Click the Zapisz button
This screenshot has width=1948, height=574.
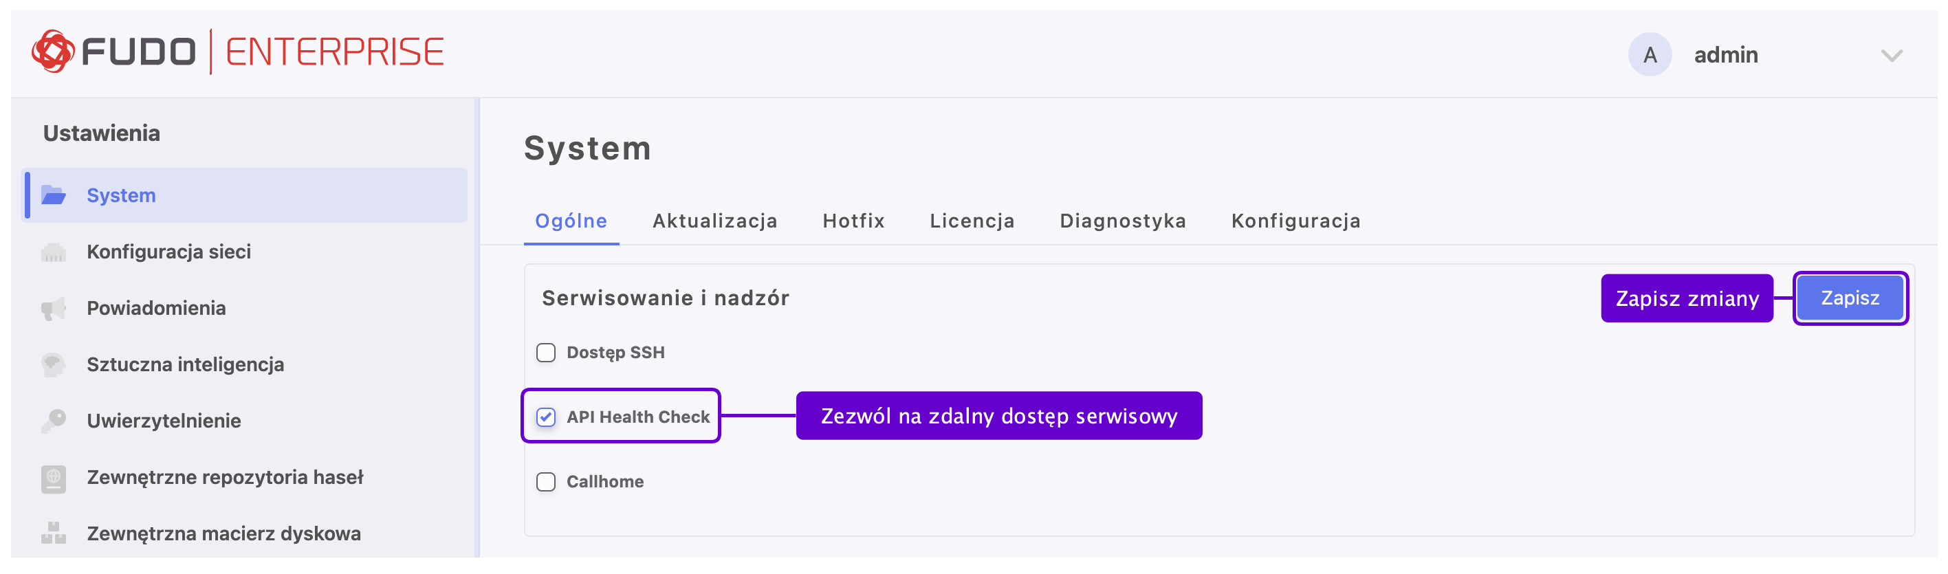pyautogui.click(x=1850, y=298)
